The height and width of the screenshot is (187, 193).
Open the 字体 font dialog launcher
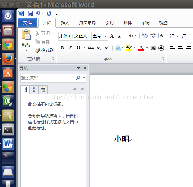coord(163,59)
